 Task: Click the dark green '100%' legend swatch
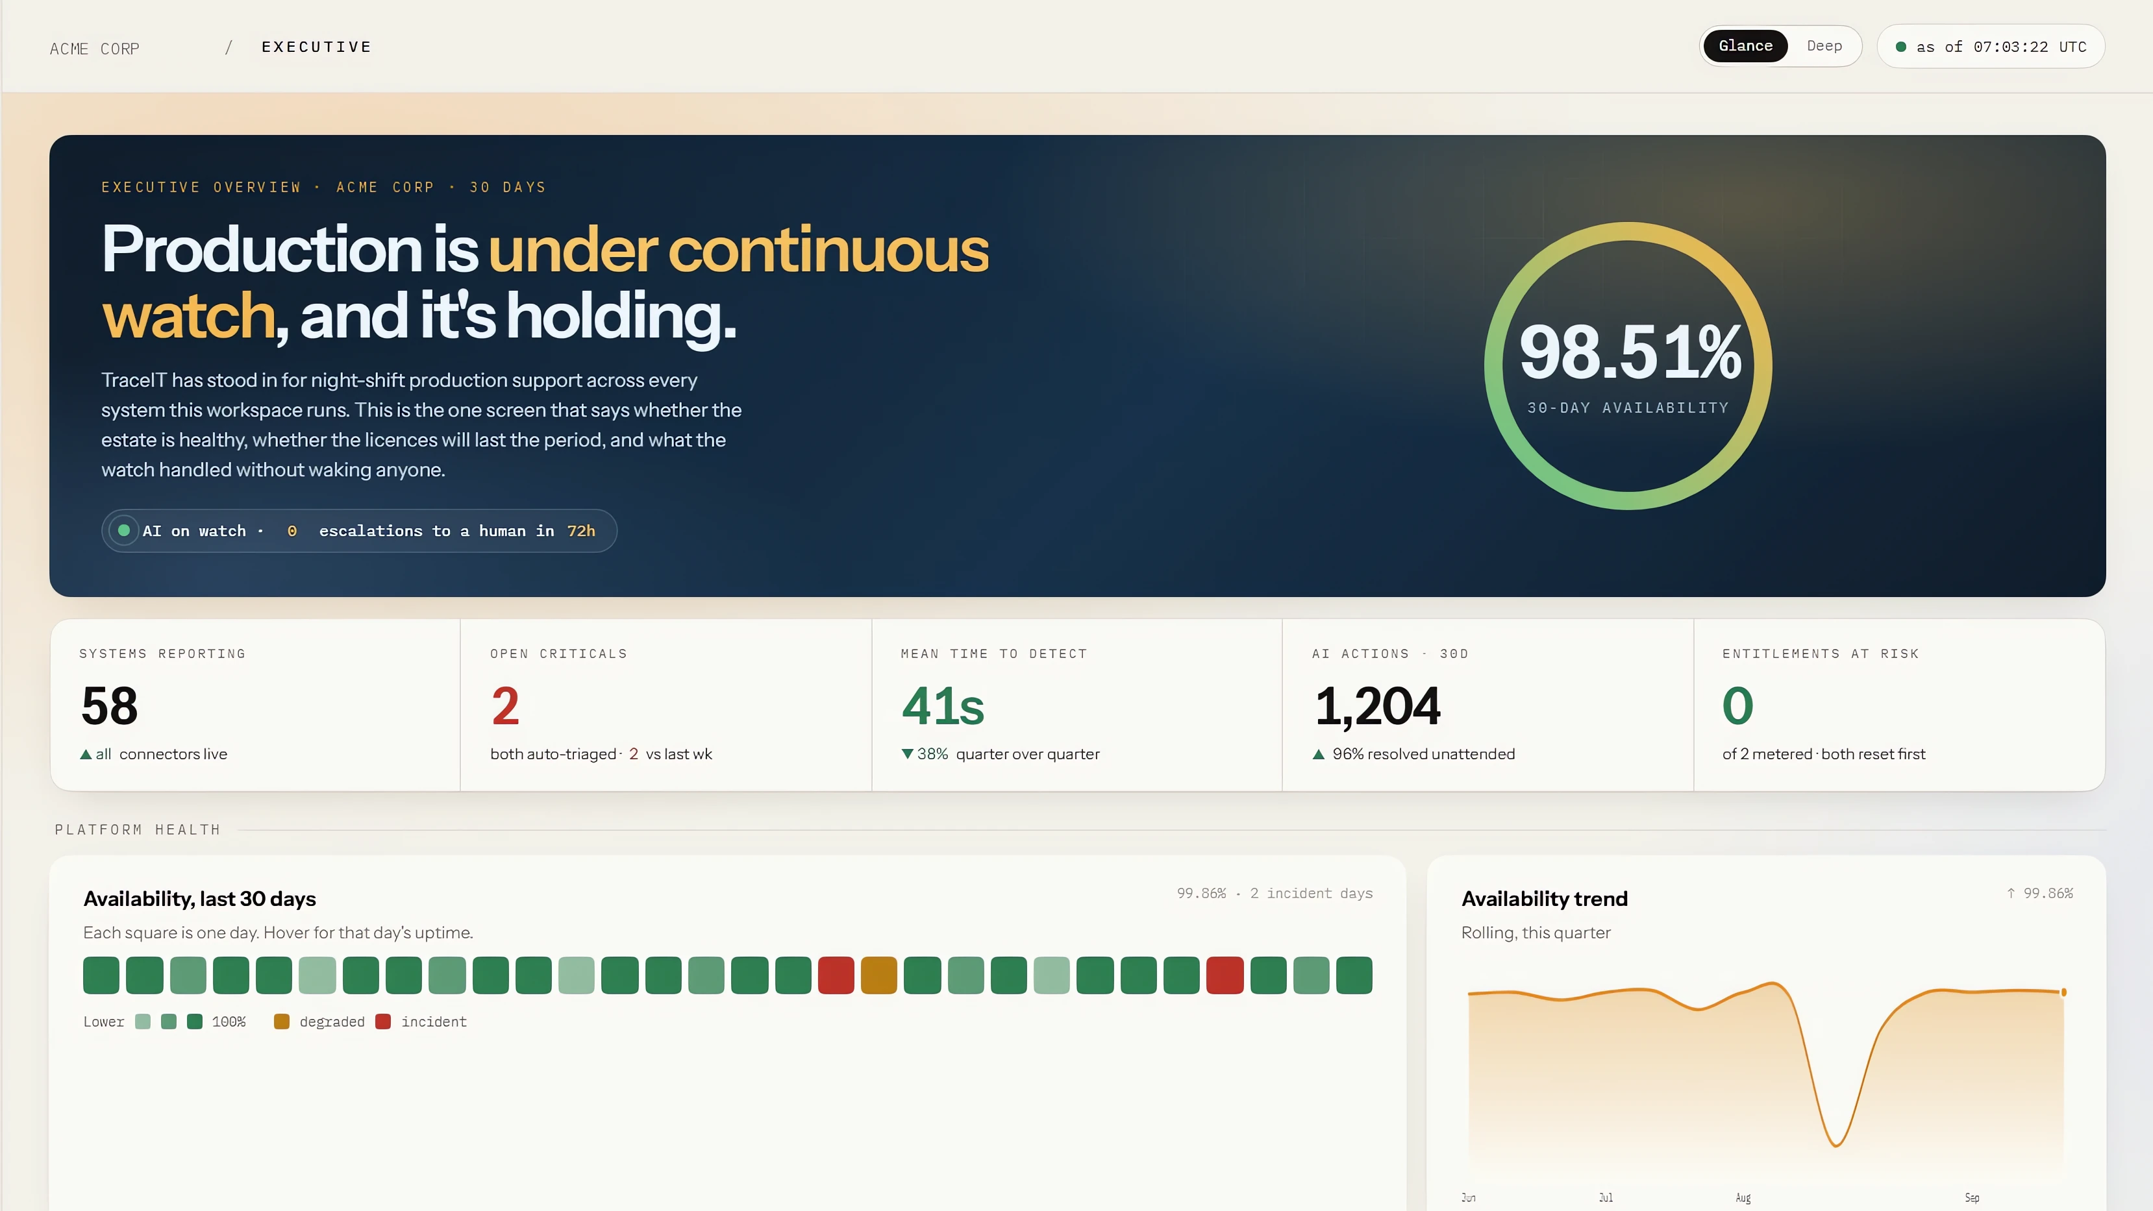pyautogui.click(x=195, y=1021)
